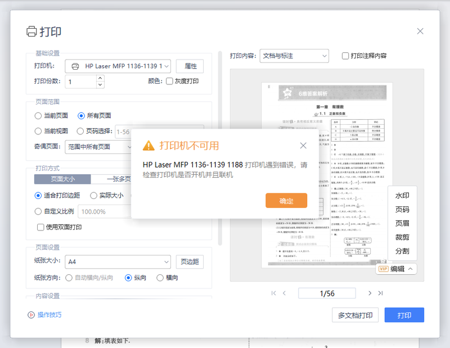Image resolution: width=450 pixels, height=348 pixels.
Task: Click the settings panel vertical scrollbar
Action: pos(220,148)
